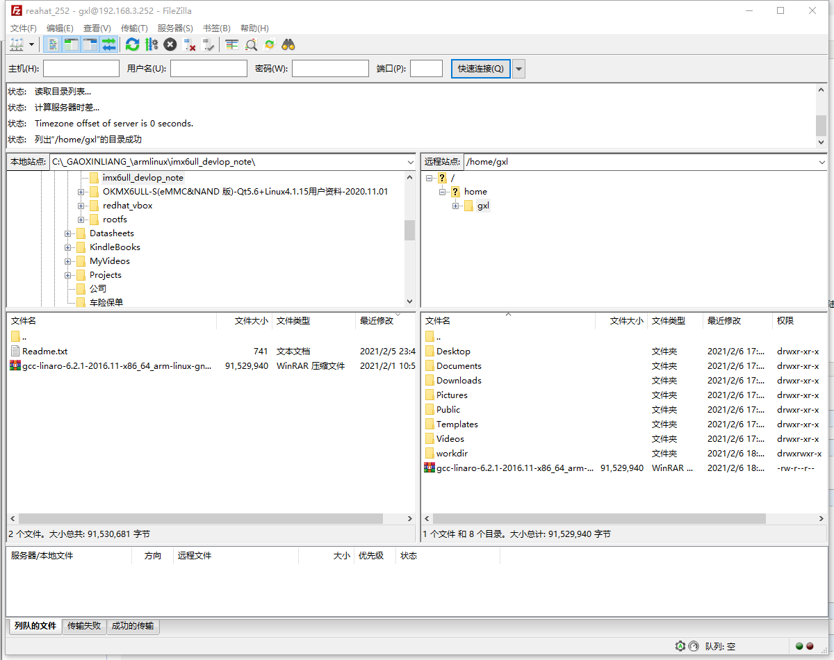Toggle directory comparison
834x660 pixels.
pyautogui.click(x=251, y=44)
